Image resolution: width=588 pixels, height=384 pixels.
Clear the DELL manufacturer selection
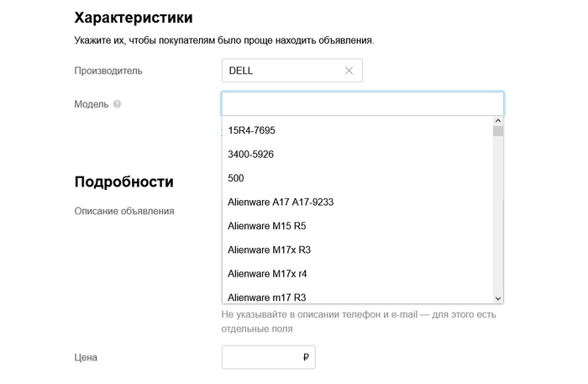tap(349, 71)
